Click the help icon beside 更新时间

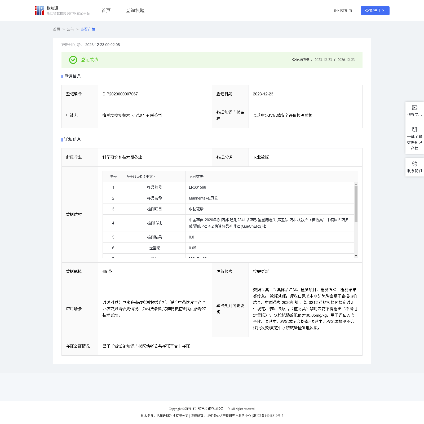pos(79,45)
